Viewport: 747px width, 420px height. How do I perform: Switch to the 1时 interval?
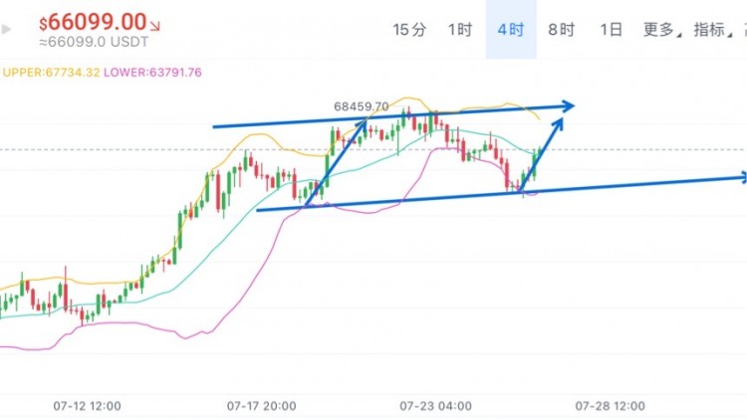pos(460,30)
